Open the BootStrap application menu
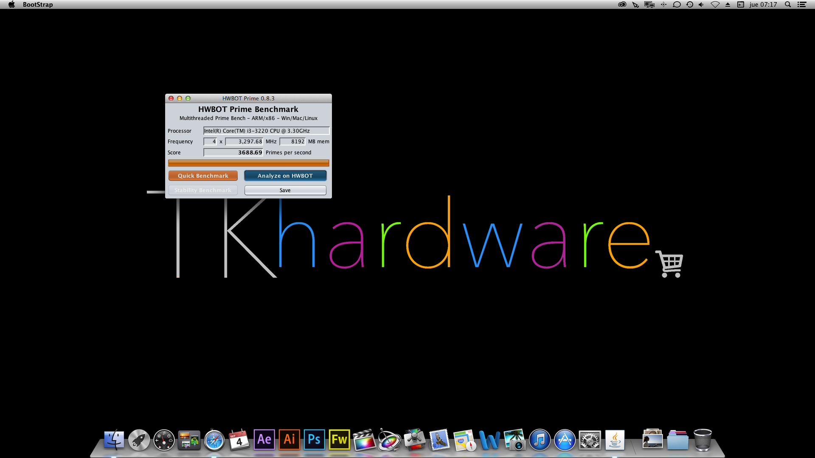The image size is (815, 458). (38, 5)
